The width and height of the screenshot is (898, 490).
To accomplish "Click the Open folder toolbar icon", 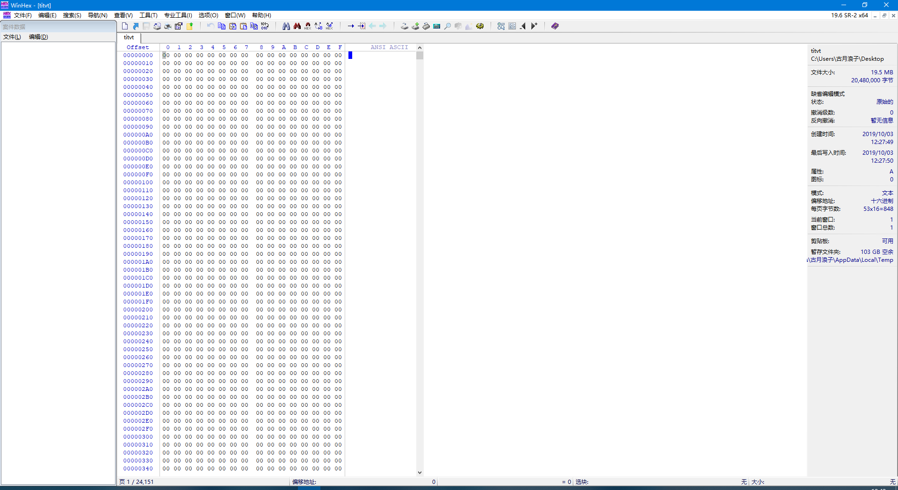I will click(x=190, y=26).
